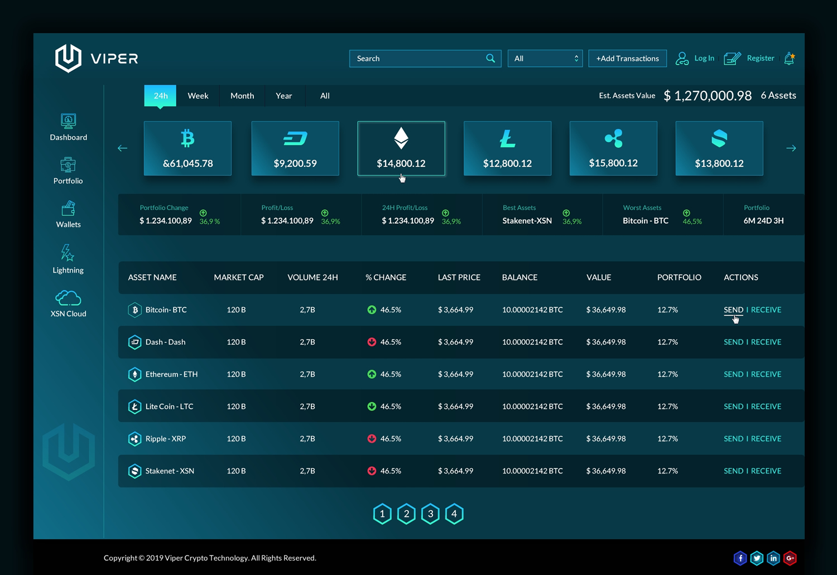This screenshot has height=575, width=837.
Task: Select the Ripple $15,800.12 card
Action: point(613,148)
